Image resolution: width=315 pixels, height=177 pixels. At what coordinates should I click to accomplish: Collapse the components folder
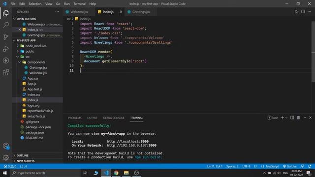(36, 62)
